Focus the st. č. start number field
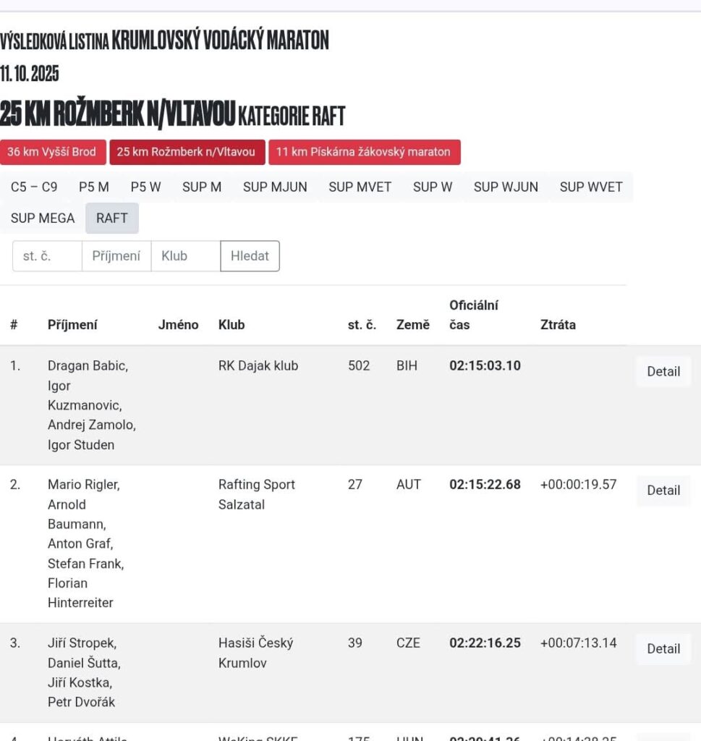Viewport: 701px width, 741px height. click(47, 256)
